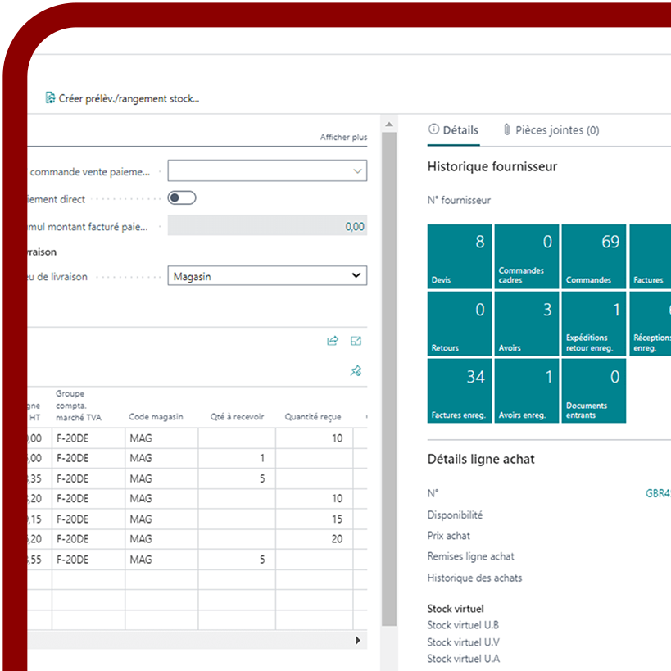Click the Créer prélèv./rangement stock icon
Screen dimensions: 671x671
pos(51,98)
